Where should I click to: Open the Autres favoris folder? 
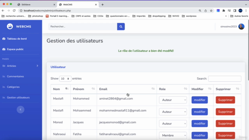coord(239,16)
